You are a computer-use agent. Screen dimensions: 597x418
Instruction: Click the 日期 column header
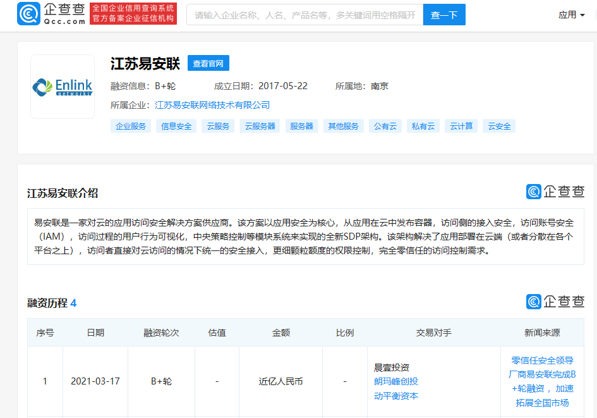point(95,333)
